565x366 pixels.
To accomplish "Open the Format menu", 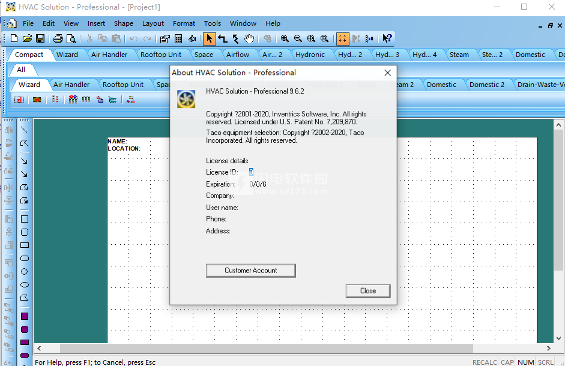I will pyautogui.click(x=184, y=23).
